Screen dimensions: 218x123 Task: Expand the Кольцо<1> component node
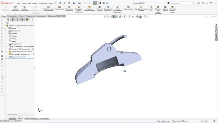pos(7,52)
